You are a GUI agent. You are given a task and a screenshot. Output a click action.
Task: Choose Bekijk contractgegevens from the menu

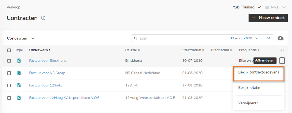258,72
